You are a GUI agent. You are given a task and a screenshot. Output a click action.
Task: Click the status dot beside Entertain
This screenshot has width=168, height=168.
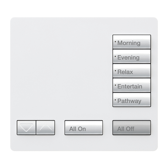click(115, 85)
